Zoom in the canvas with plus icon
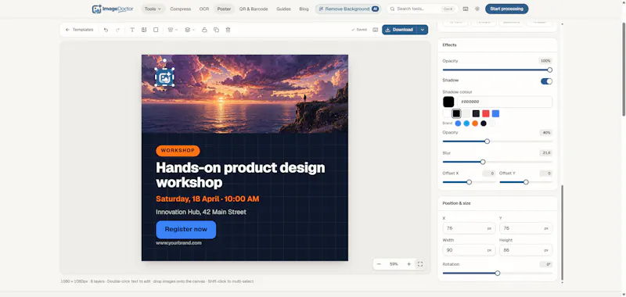 408,264
